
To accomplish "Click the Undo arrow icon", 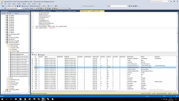I will pyautogui.click(x=49, y=6).
